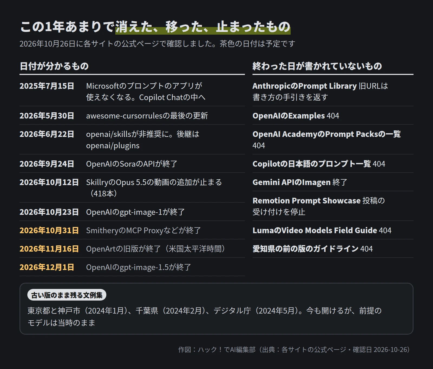Select the awesome-cursorrulesの最後の更新 text
This screenshot has height=369, width=433.
pyautogui.click(x=147, y=116)
